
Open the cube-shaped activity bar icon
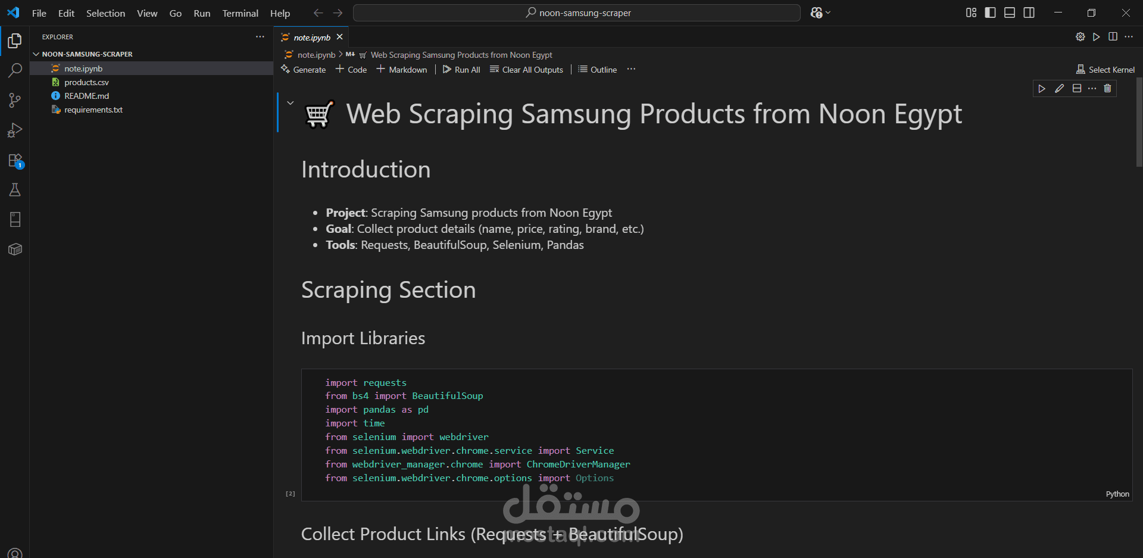click(x=15, y=250)
